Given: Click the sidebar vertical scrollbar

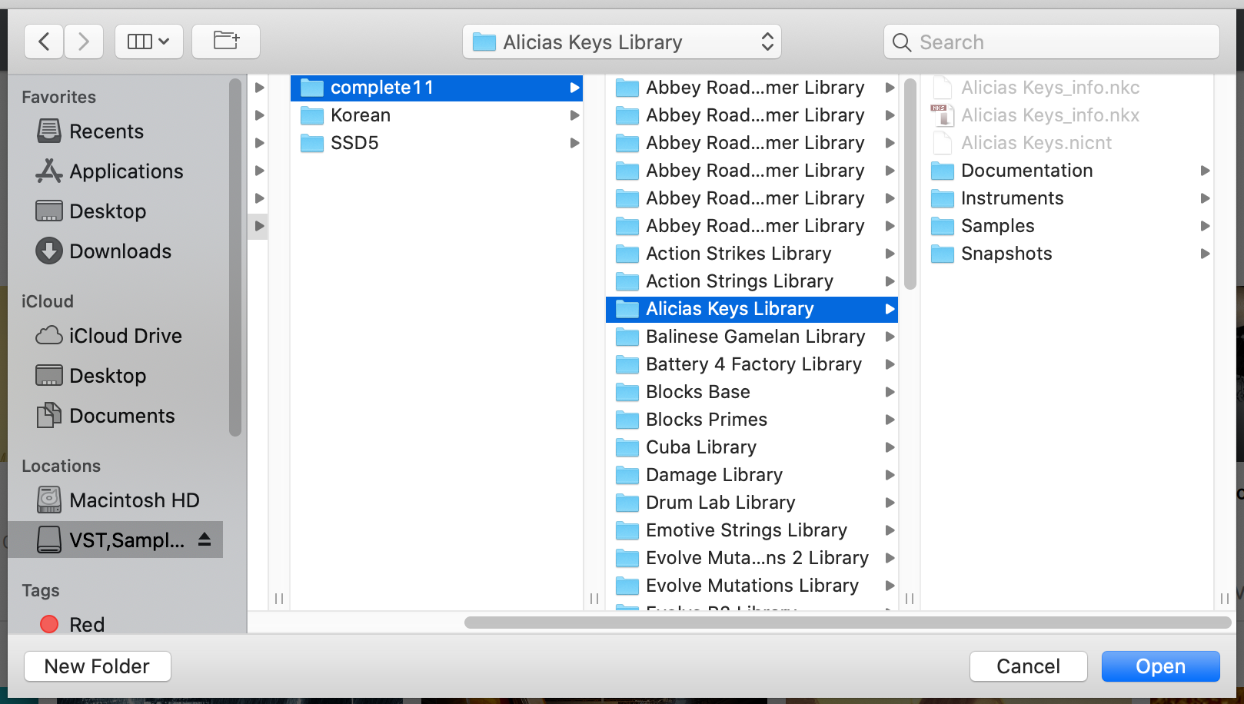Looking at the screenshot, I should 235,257.
